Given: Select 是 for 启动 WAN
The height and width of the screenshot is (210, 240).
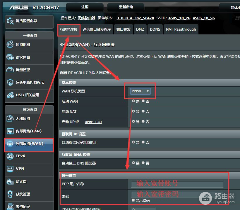Looking at the screenshot, I should 133,101.
